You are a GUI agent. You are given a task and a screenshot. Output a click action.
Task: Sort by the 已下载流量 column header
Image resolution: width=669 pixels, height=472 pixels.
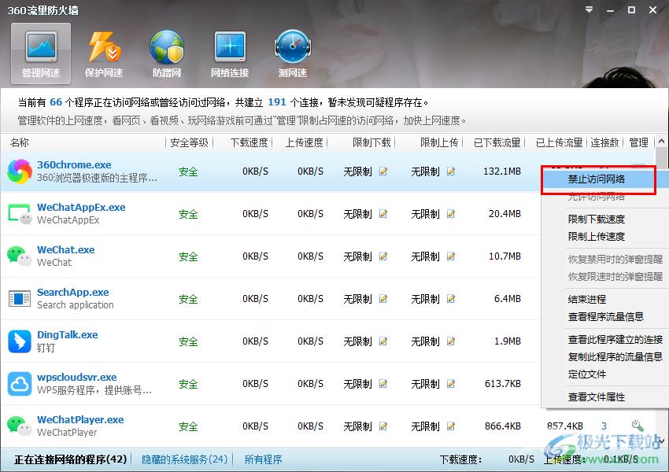tap(497, 142)
